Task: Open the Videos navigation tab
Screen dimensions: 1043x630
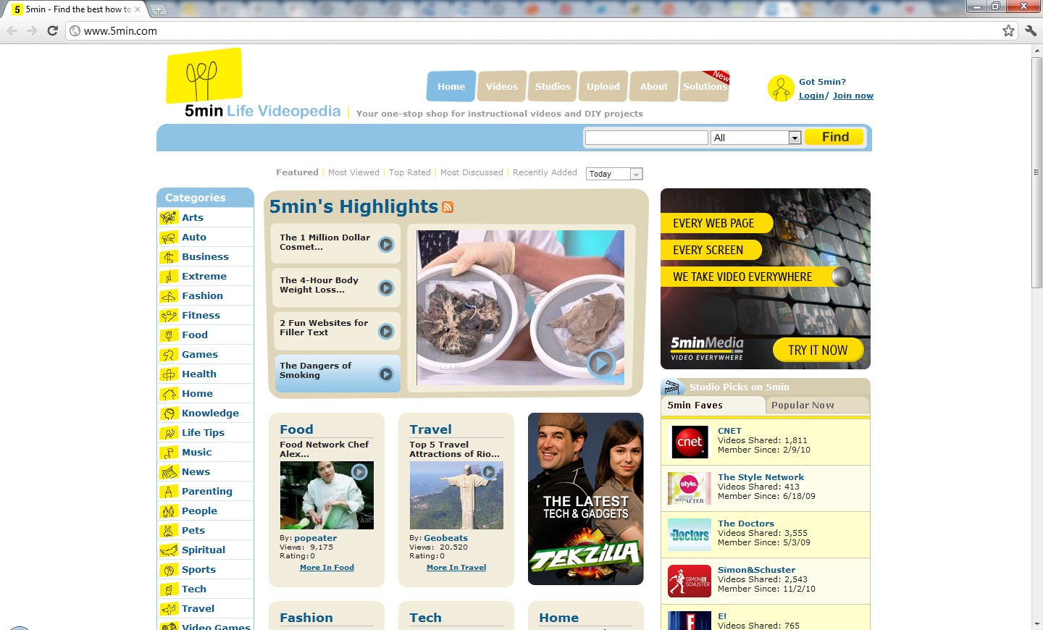Action: [501, 86]
